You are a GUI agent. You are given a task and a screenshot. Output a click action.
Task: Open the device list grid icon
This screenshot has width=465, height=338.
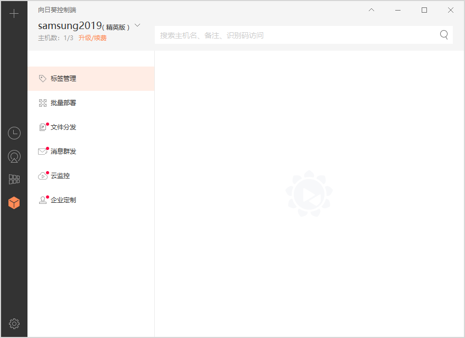[14, 180]
